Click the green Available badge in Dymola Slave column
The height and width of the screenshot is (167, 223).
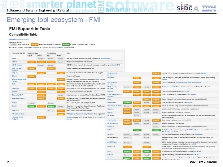click(51, 106)
